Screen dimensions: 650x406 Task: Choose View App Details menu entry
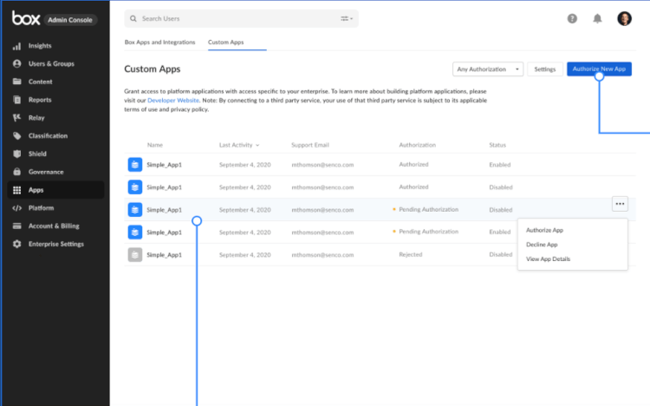548,259
